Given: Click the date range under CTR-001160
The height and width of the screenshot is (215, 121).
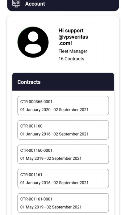Looking at the screenshot, I should coord(54,134).
